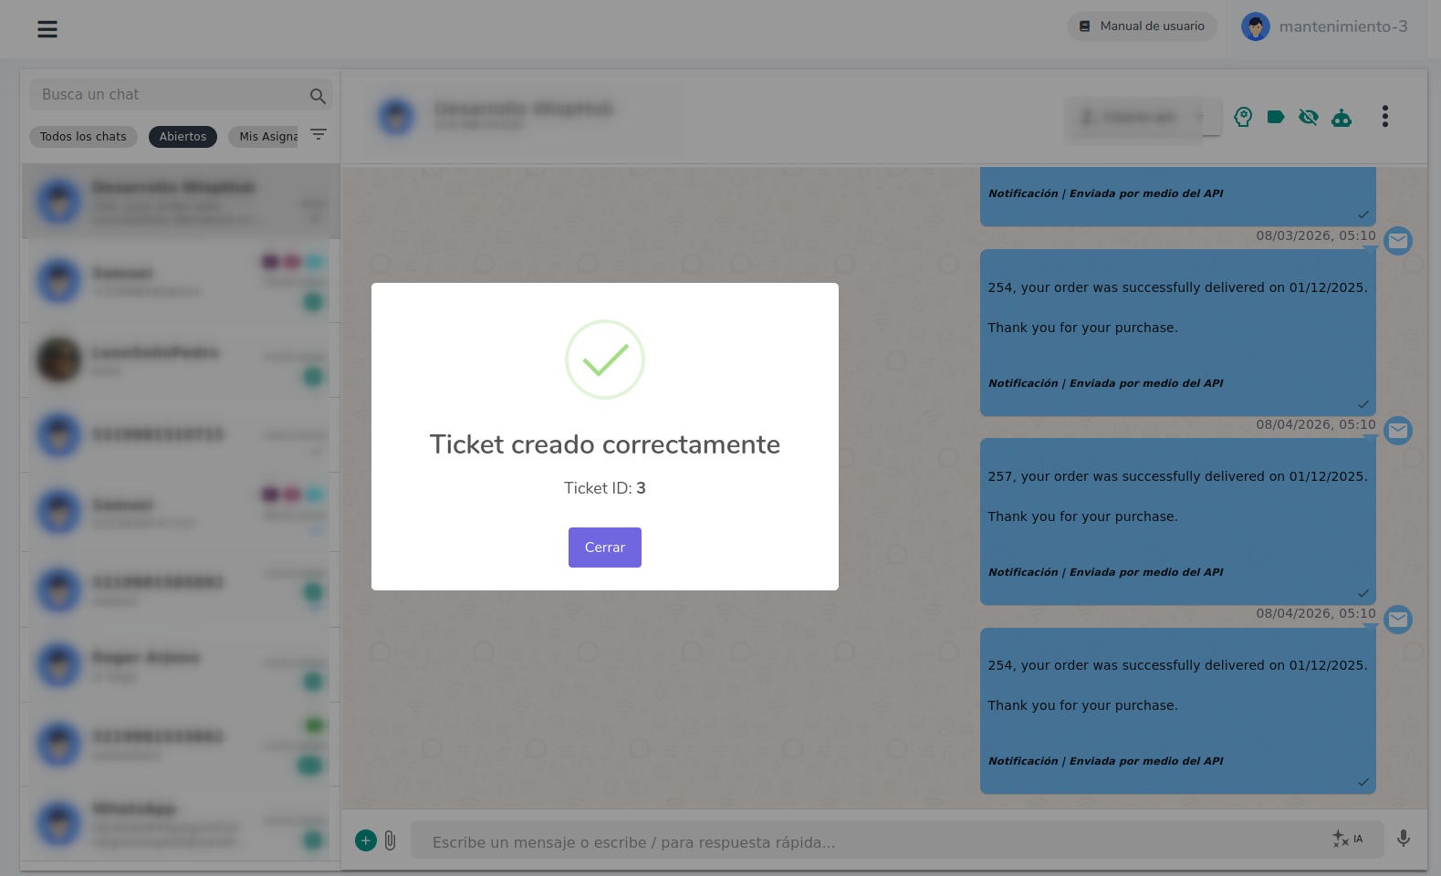Select the Abiertos chat filter tab

pos(183,137)
